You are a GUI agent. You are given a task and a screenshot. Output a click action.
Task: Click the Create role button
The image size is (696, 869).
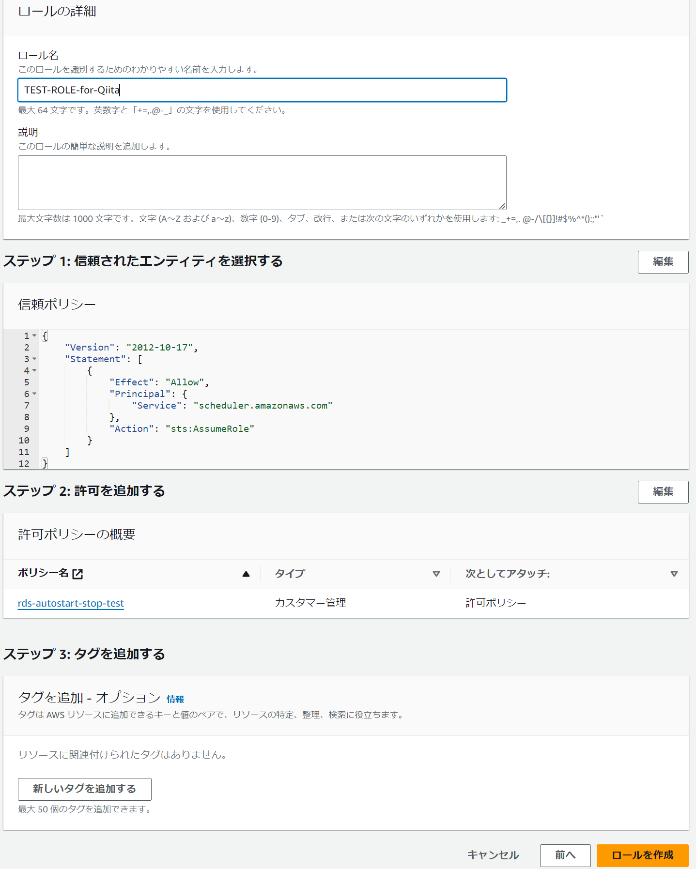[642, 855]
